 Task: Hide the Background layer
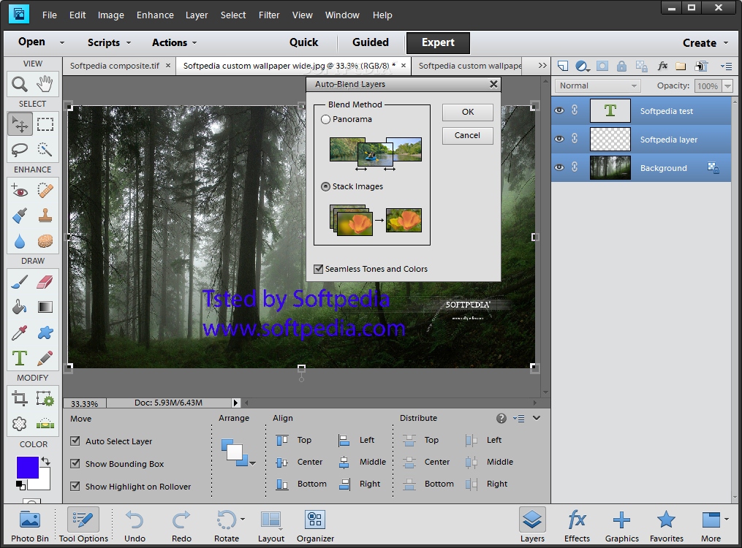559,167
